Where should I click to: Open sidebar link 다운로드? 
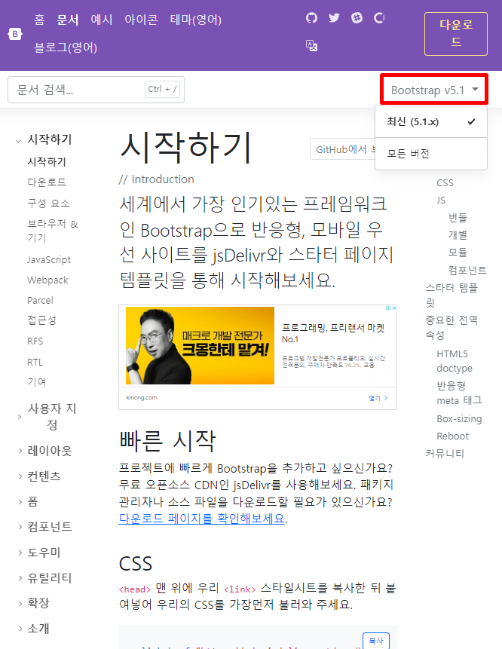coord(47,182)
